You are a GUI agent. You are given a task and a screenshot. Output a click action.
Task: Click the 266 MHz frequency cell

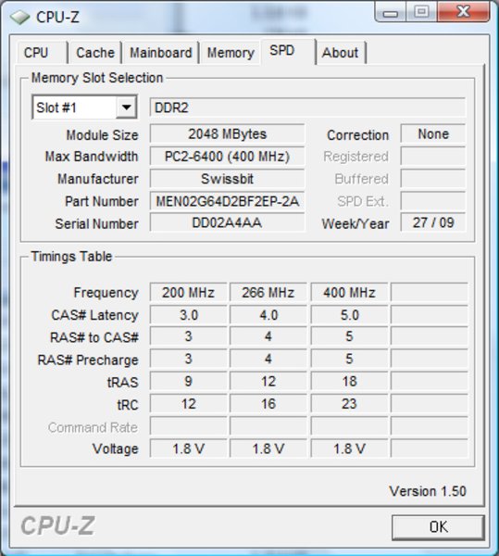[268, 293]
